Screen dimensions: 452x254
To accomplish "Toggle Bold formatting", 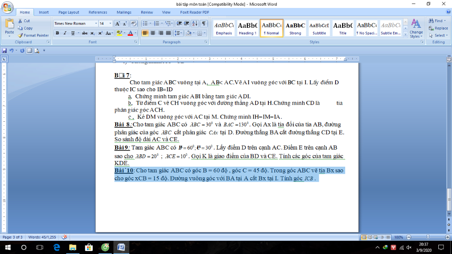I will pyautogui.click(x=57, y=33).
